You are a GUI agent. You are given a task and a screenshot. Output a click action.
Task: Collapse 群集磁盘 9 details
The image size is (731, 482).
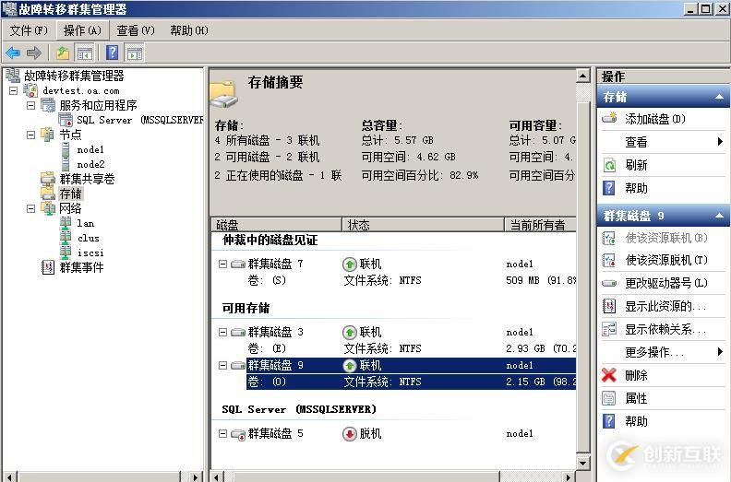(222, 366)
